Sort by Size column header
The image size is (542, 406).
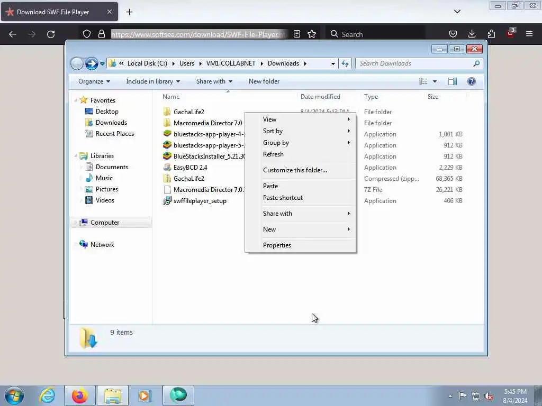446,97
